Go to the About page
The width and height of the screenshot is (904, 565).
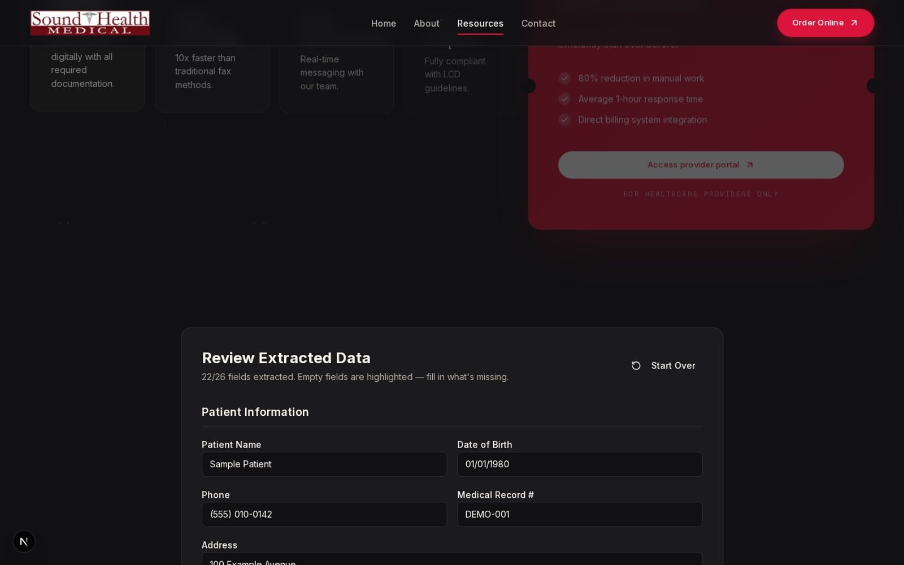coord(427,23)
